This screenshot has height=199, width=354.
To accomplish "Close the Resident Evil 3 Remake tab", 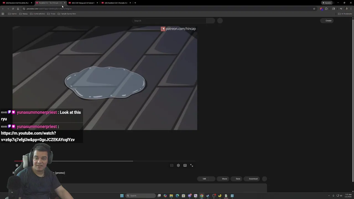I will (x=130, y=3).
